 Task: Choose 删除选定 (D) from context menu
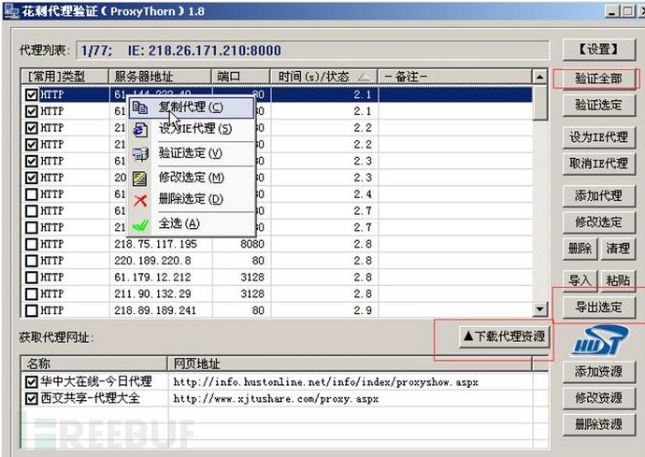[191, 199]
